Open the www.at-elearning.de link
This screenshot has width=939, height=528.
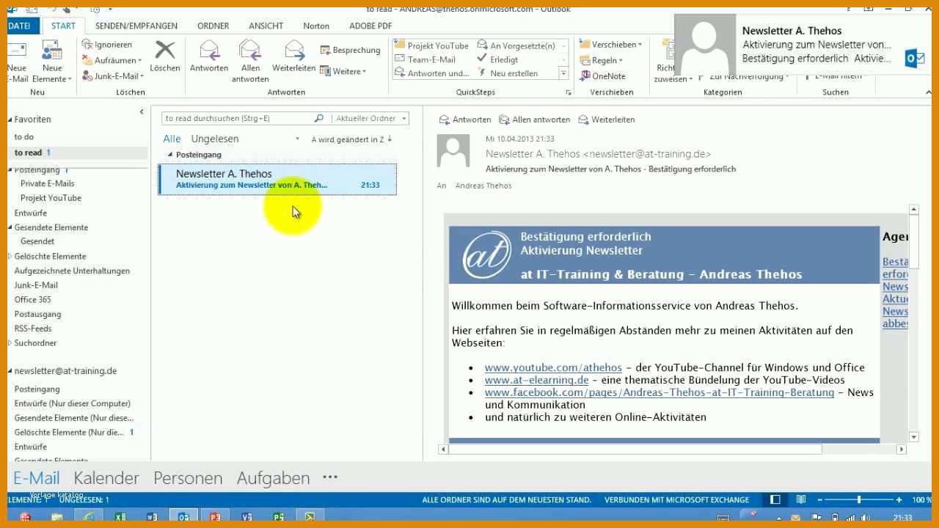point(536,380)
